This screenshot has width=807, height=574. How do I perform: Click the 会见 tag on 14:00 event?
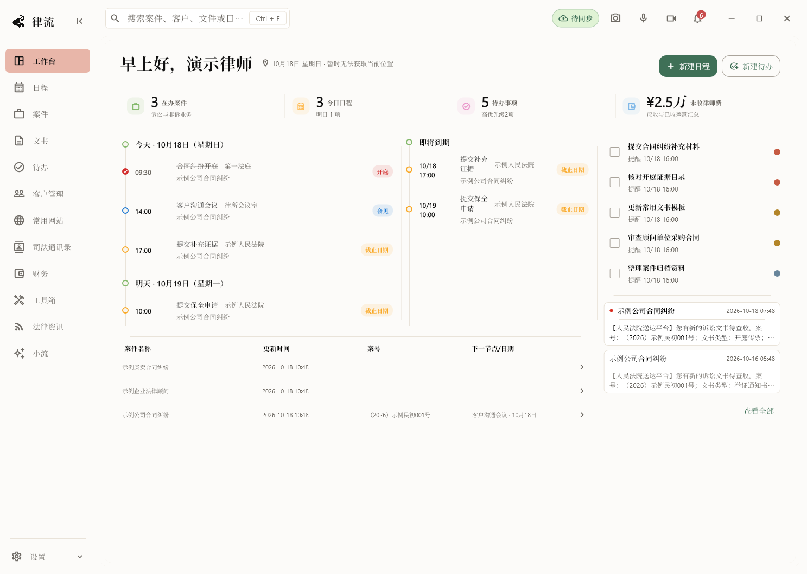click(383, 211)
